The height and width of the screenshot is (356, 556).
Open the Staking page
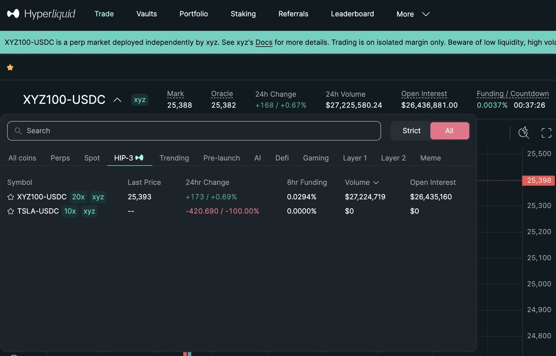tap(243, 14)
